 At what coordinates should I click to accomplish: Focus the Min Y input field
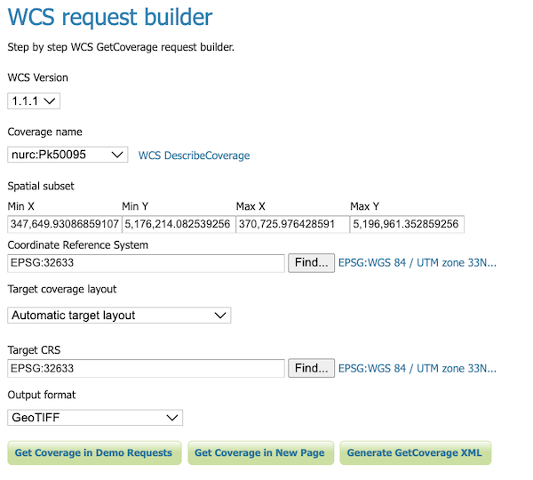pos(178,224)
